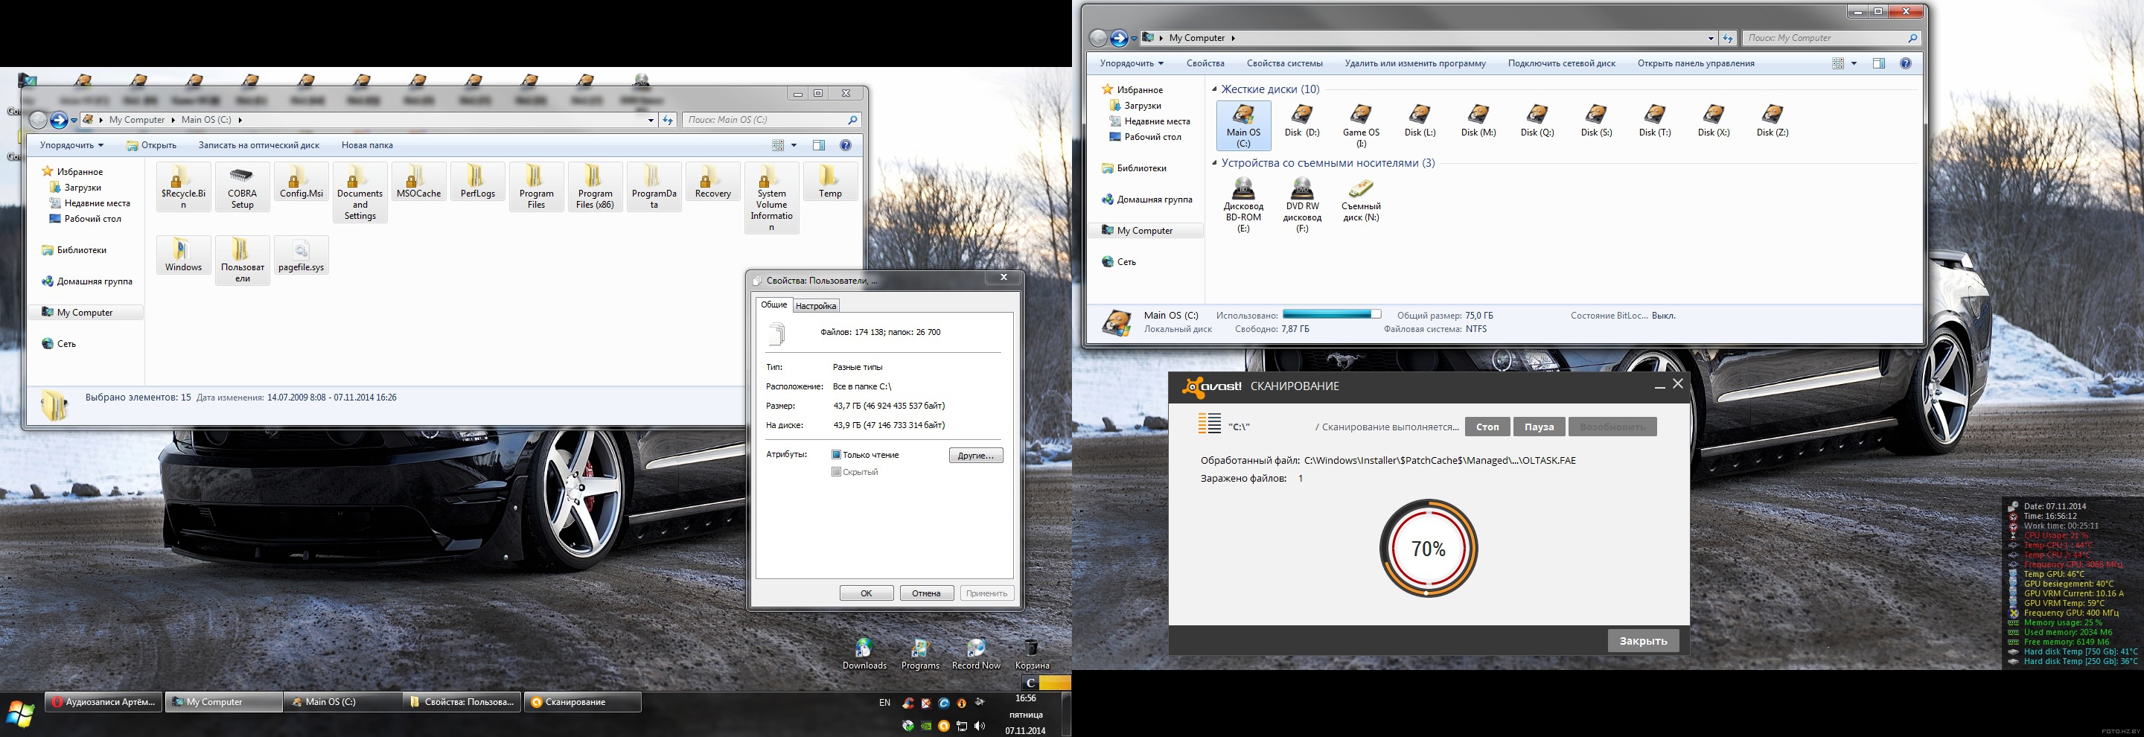The width and height of the screenshot is (2144, 737).
Task: Collapse the Жесткие диски group
Action: (x=1214, y=89)
